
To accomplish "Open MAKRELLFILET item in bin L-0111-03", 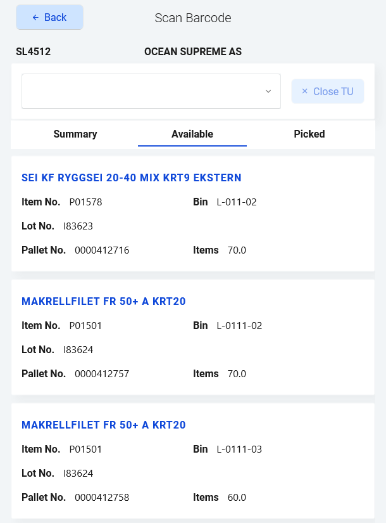I will pos(104,425).
